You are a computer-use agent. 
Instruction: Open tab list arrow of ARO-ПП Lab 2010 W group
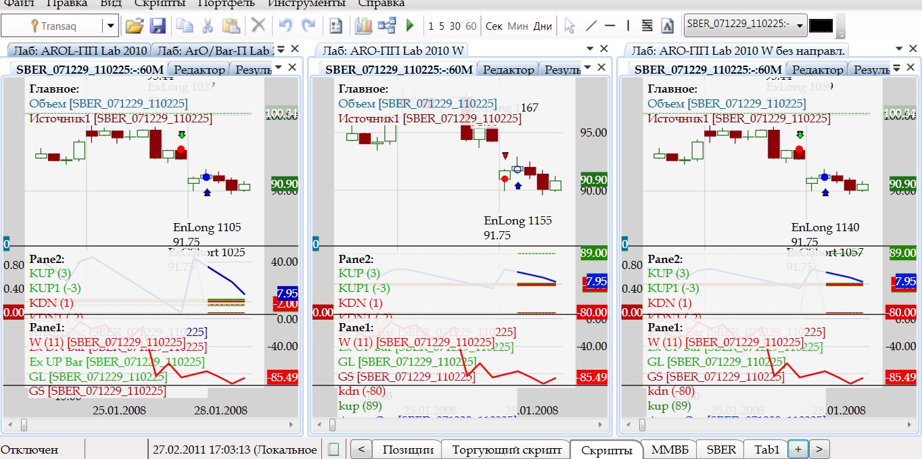(x=589, y=49)
